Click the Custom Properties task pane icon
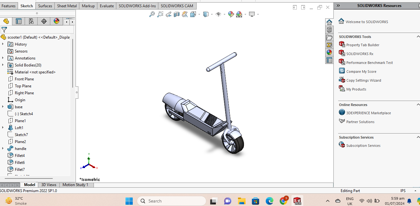Image resolution: width=420 pixels, height=206 pixels. [x=329, y=60]
